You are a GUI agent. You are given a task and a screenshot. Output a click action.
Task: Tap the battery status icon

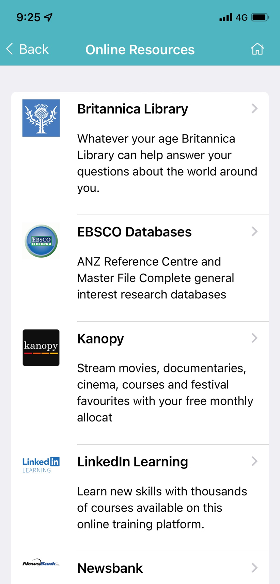[x=260, y=17]
